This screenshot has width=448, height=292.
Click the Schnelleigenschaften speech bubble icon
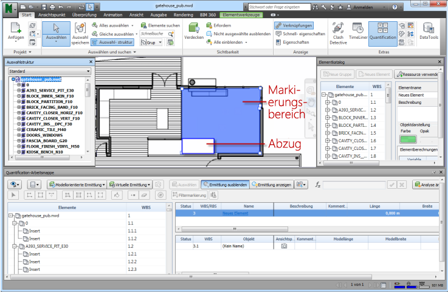pyautogui.click(x=278, y=34)
